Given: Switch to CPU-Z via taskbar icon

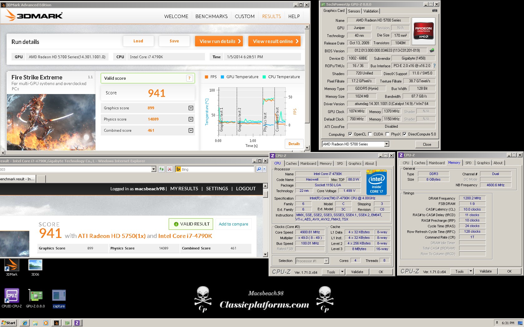Looking at the screenshot, I should (x=77, y=323).
